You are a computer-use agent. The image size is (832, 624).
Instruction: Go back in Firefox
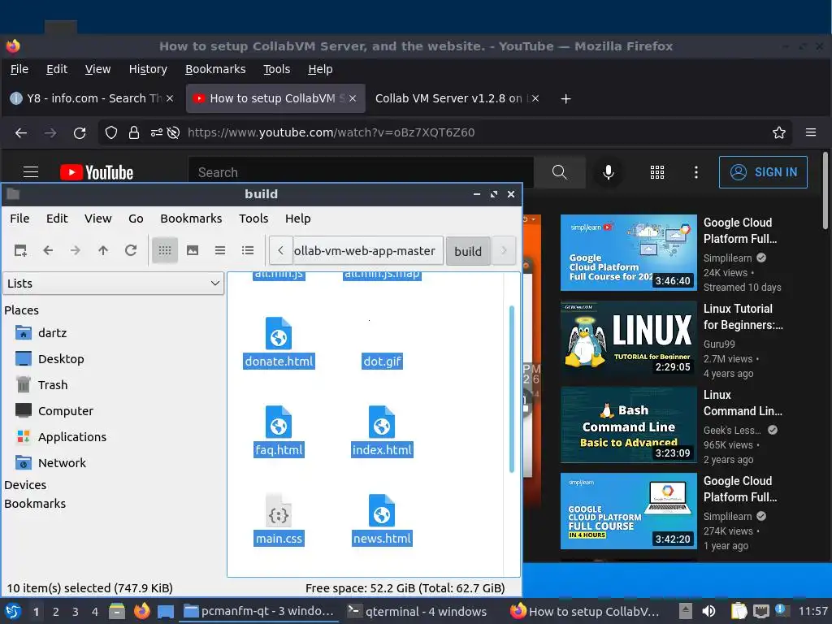coord(21,132)
